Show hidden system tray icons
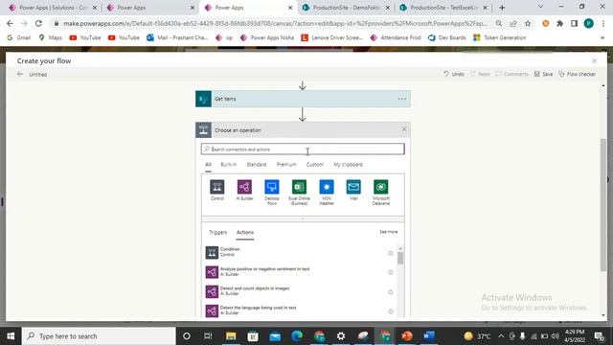Viewport: 613px width, 345px height. click(x=501, y=336)
